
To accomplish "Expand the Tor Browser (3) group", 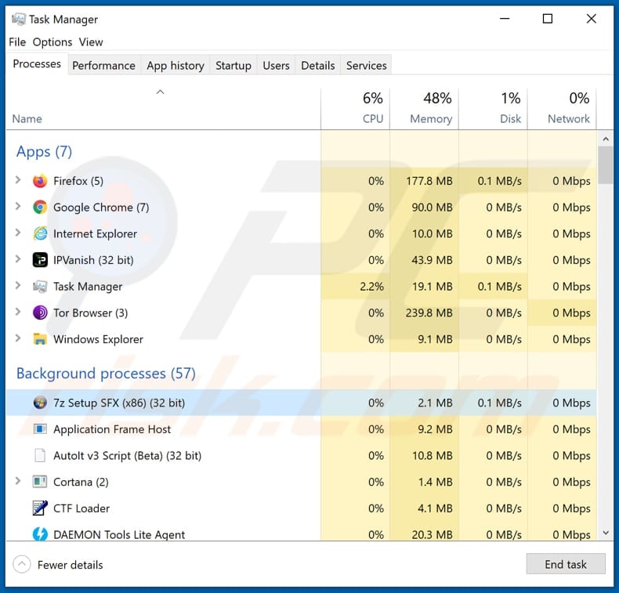I will click(18, 312).
